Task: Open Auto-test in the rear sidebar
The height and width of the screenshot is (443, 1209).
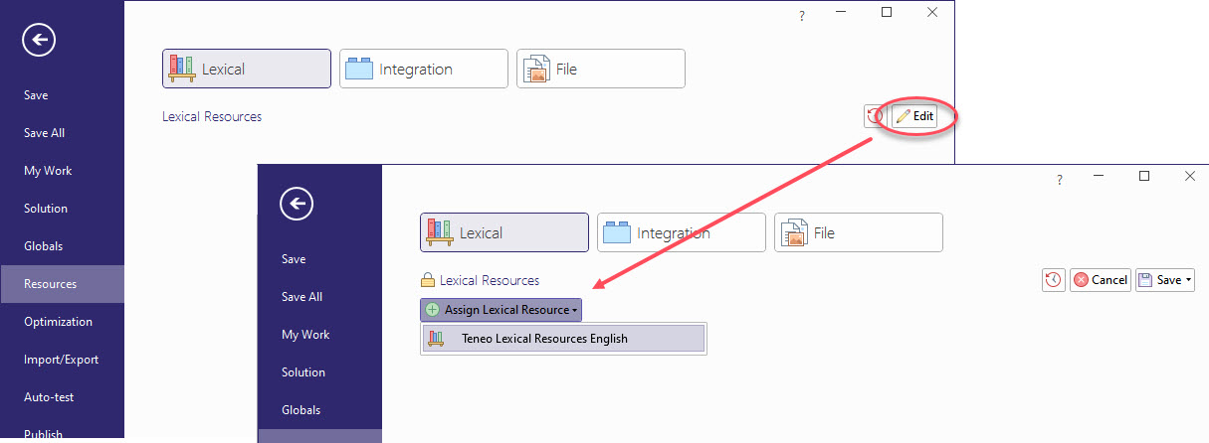Action: 49,397
